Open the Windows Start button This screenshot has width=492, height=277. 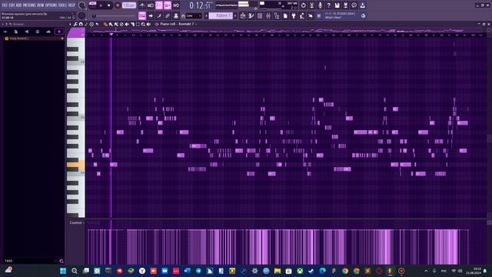(63, 271)
